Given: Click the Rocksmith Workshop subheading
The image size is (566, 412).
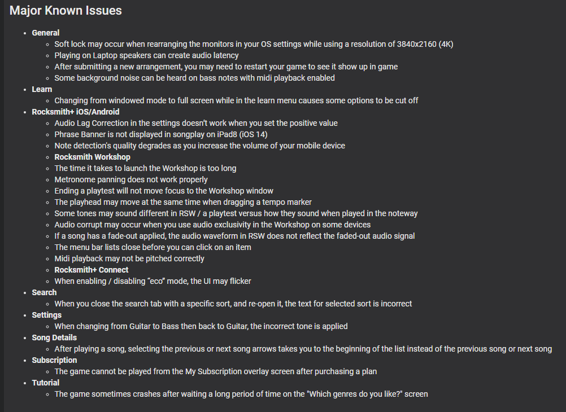Looking at the screenshot, I should (x=93, y=157).
